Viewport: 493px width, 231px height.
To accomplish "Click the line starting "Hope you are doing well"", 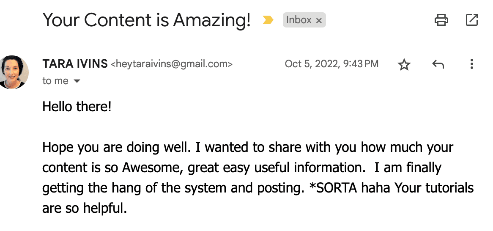I will [x=247, y=148].
